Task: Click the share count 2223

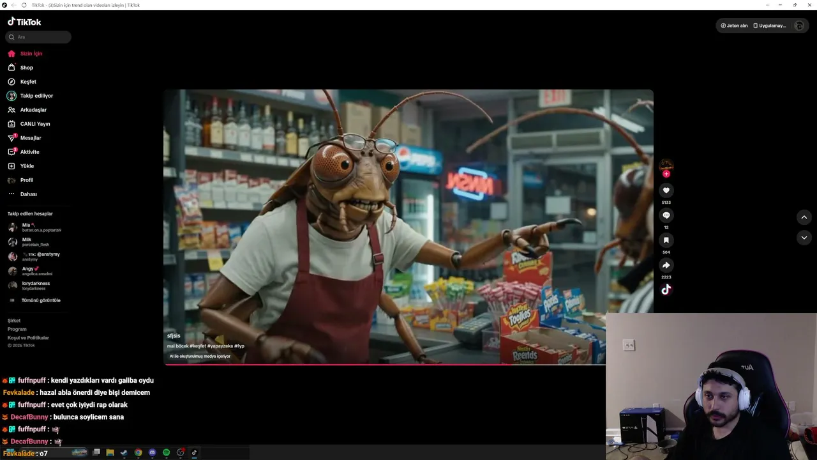Action: point(666,277)
